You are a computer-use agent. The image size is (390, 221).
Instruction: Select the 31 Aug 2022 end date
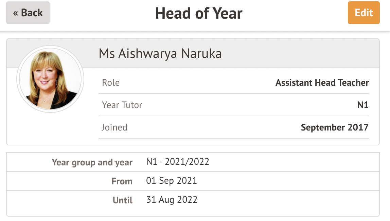click(172, 200)
